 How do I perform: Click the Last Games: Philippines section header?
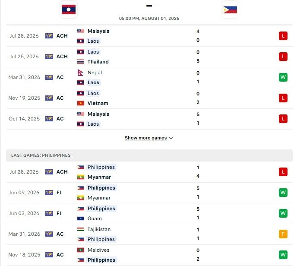coord(149,155)
